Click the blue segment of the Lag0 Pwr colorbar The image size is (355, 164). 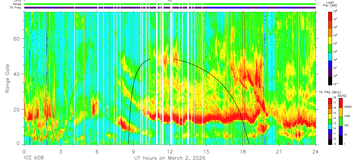point(330,64)
